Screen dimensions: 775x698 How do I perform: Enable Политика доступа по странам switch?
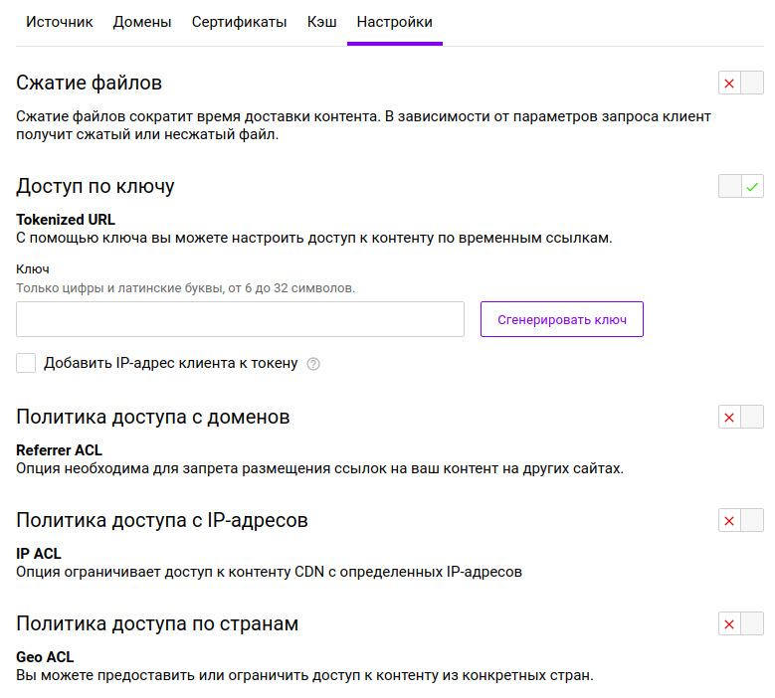tap(741, 623)
